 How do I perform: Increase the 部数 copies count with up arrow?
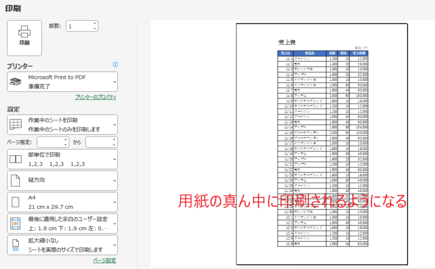(x=95, y=24)
